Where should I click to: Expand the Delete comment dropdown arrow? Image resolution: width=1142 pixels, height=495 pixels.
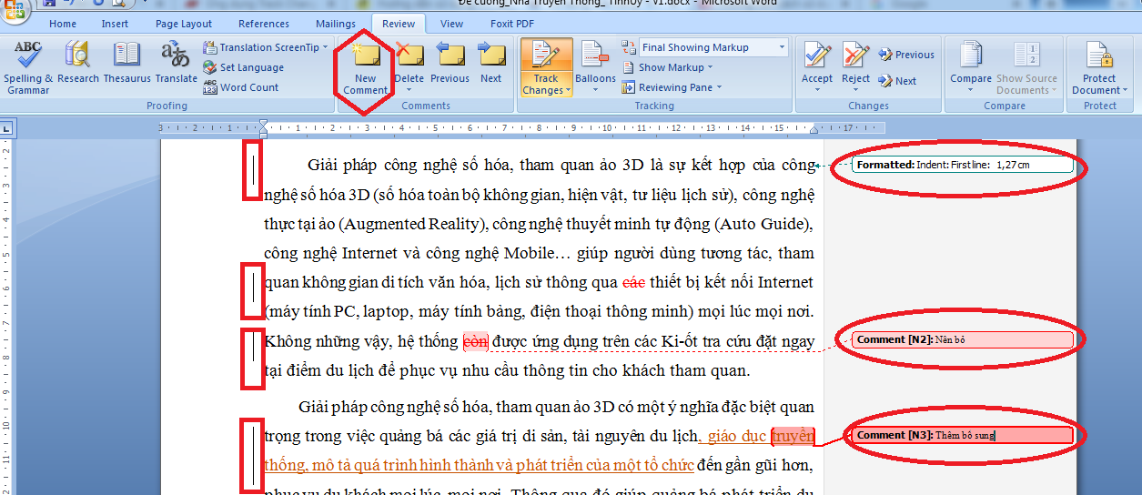pyautogui.click(x=409, y=89)
